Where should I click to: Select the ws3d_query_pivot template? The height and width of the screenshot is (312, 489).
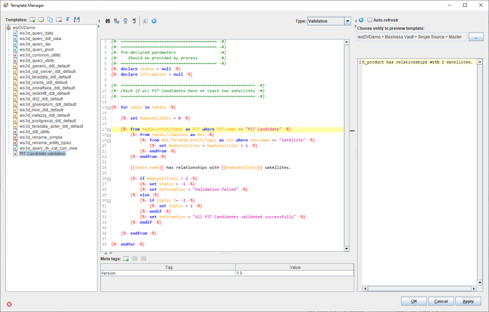click(x=37, y=50)
